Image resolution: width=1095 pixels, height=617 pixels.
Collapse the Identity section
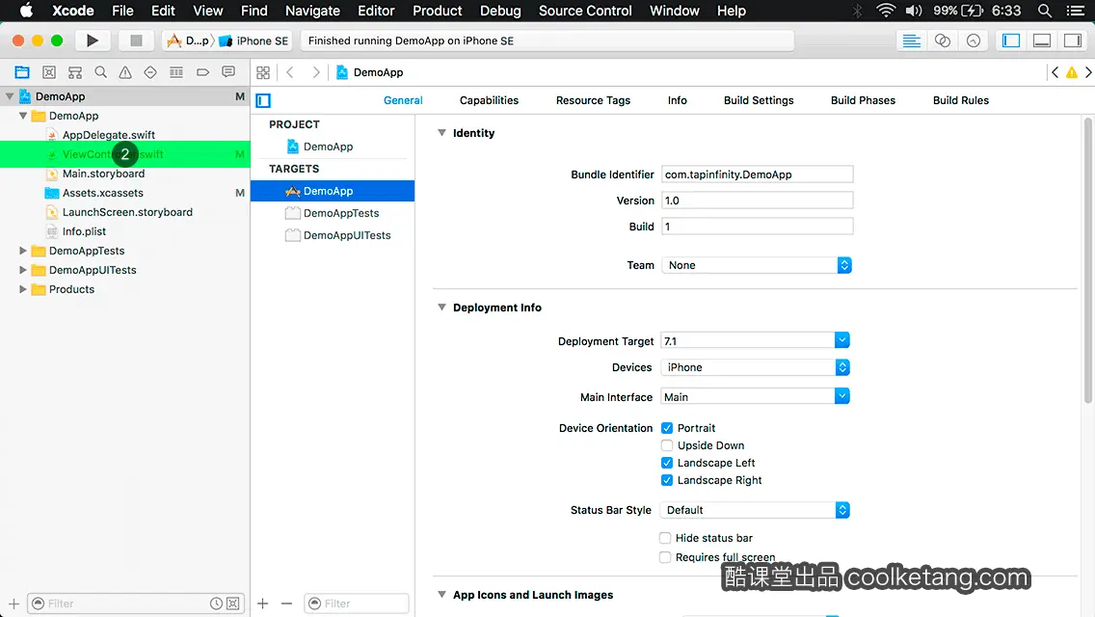441,133
